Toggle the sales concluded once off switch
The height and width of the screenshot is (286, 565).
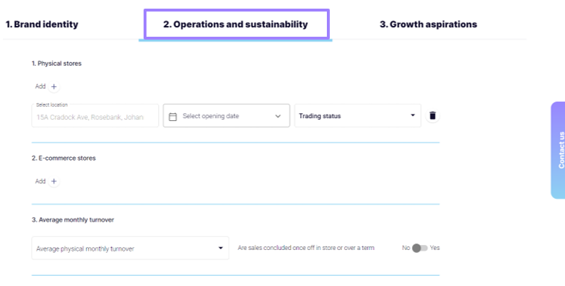(x=420, y=248)
